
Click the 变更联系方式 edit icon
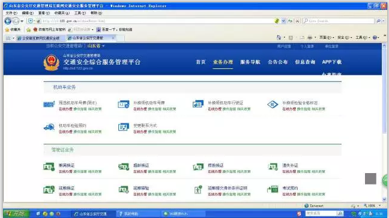click(x=124, y=127)
